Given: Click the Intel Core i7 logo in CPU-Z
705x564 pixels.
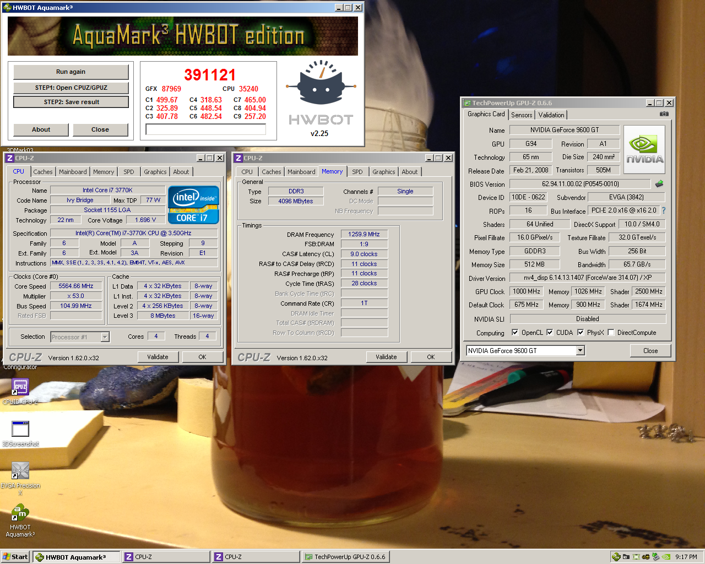Looking at the screenshot, I should (x=193, y=204).
